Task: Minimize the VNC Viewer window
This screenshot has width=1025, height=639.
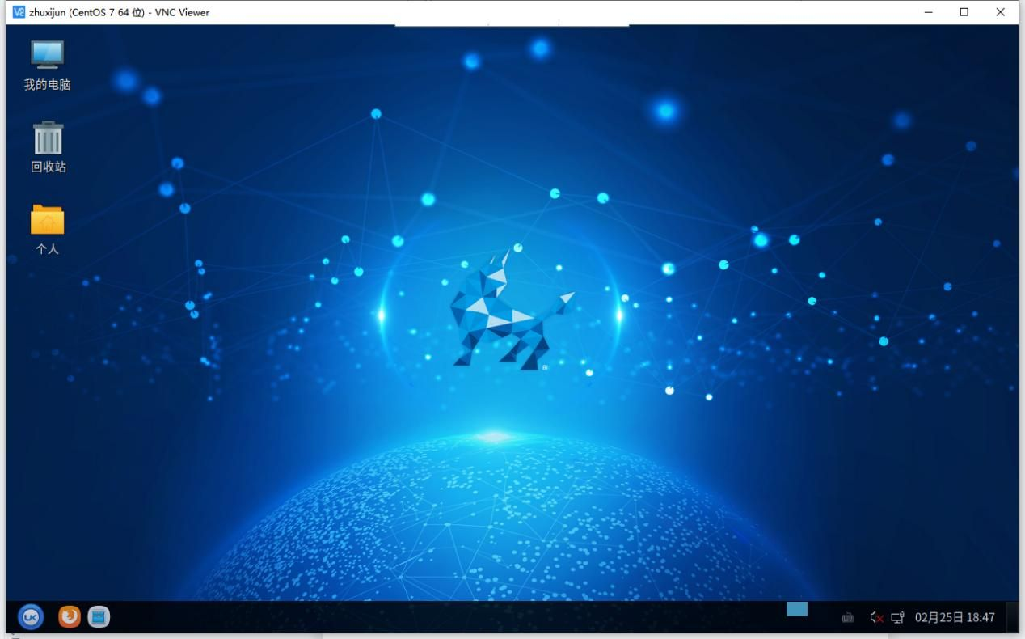Action: click(929, 12)
